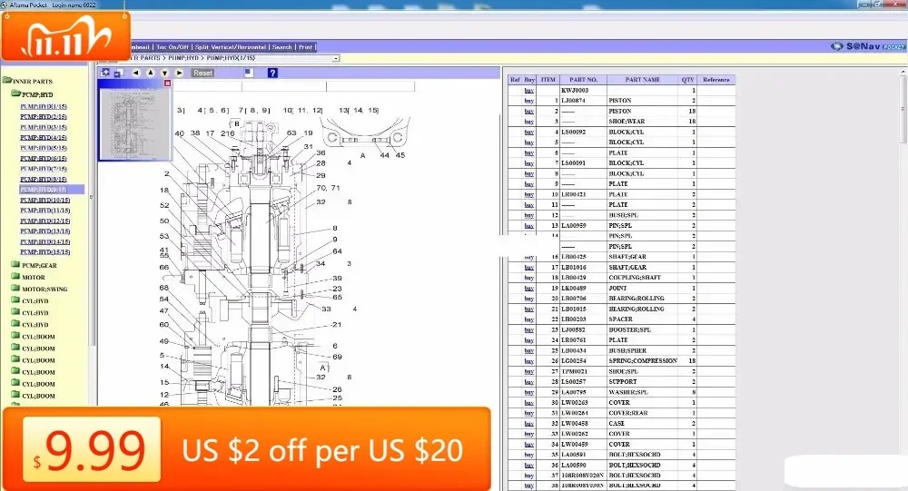Click buy link for LW00263 COVER row
Screen dimensions: 908x491
(x=529, y=403)
